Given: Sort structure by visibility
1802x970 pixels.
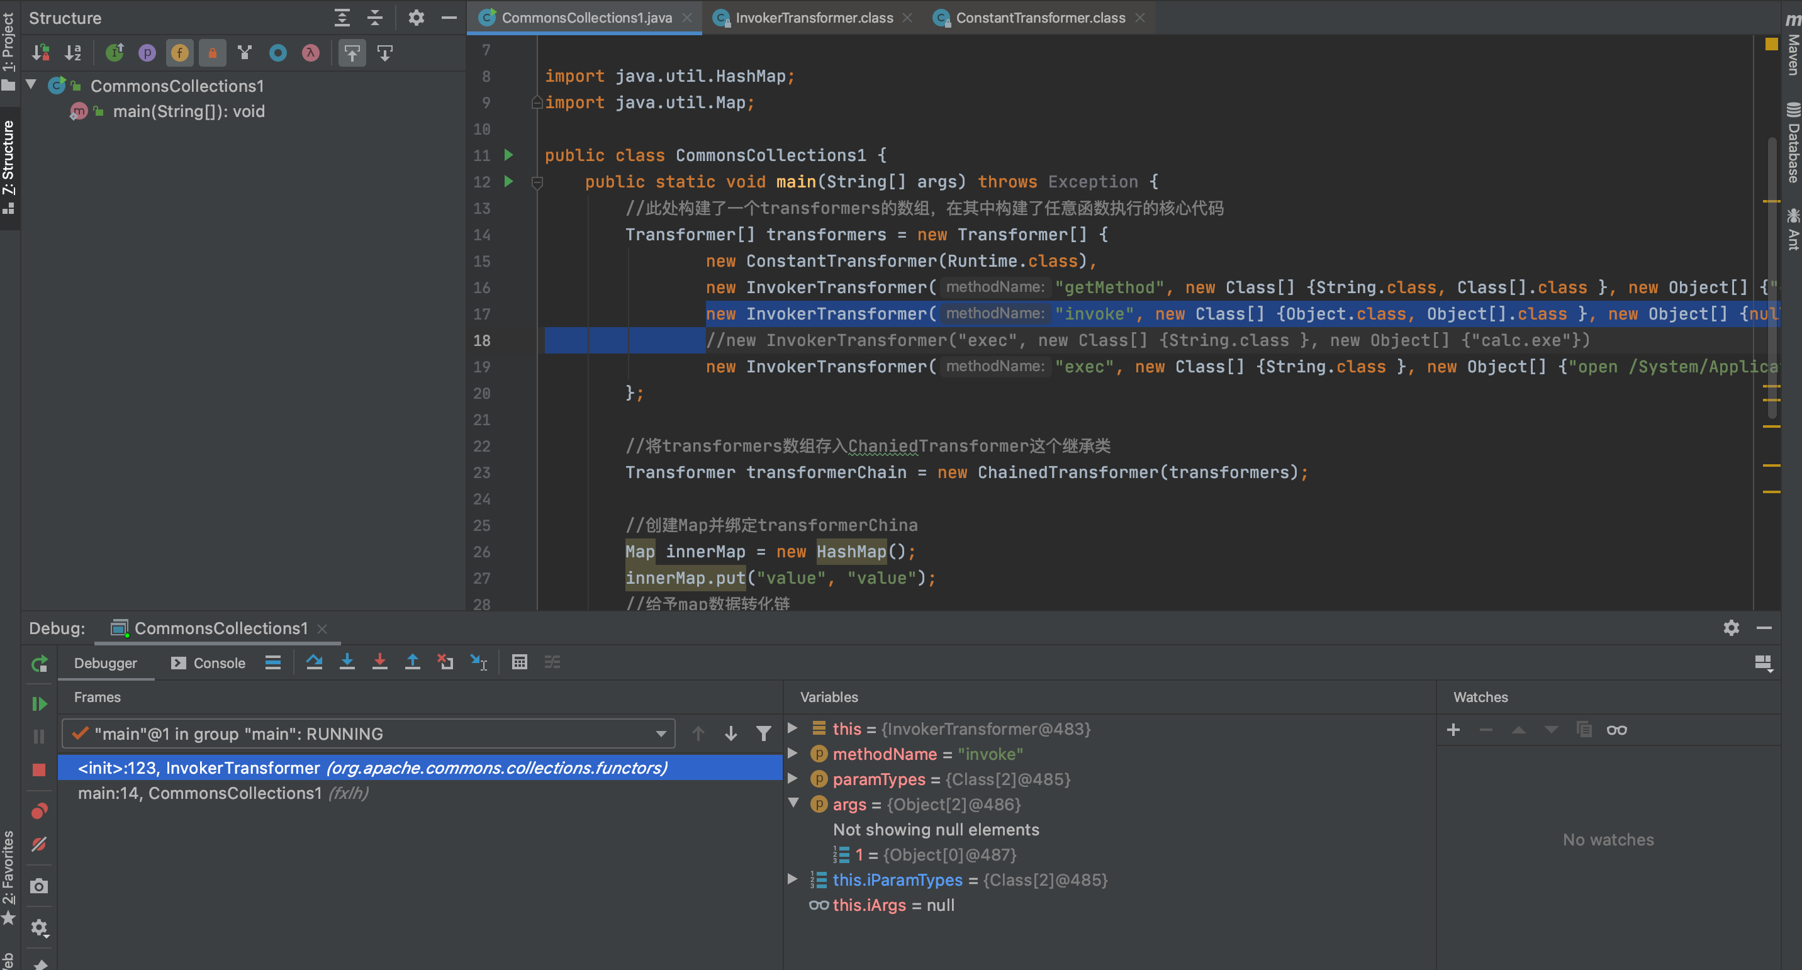Looking at the screenshot, I should [40, 52].
